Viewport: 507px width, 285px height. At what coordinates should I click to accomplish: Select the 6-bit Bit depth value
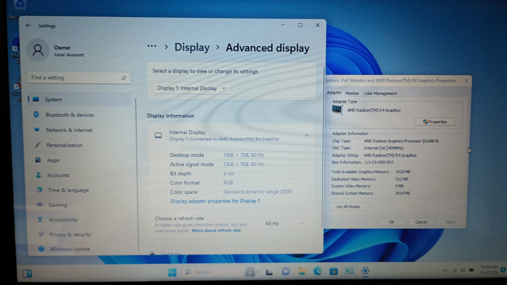(x=229, y=174)
